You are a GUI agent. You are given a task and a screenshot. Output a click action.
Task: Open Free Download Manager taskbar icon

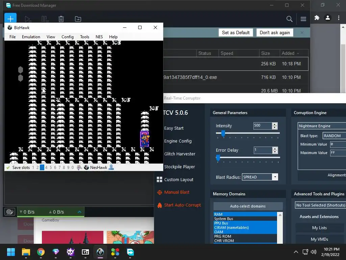click(130, 252)
